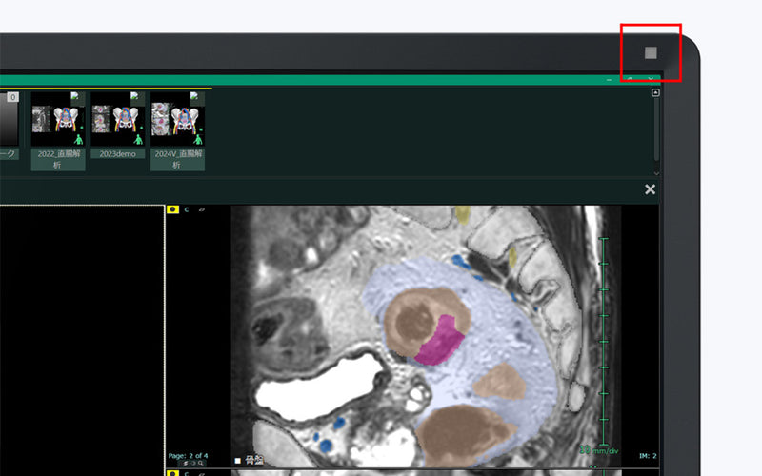Screen dimensions: 762x476
Task: Open the 2022_直腸解析 preset thumbnail
Action: [x=57, y=118]
